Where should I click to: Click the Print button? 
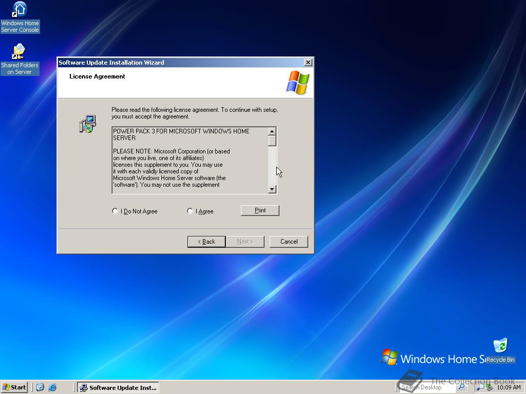(260, 210)
